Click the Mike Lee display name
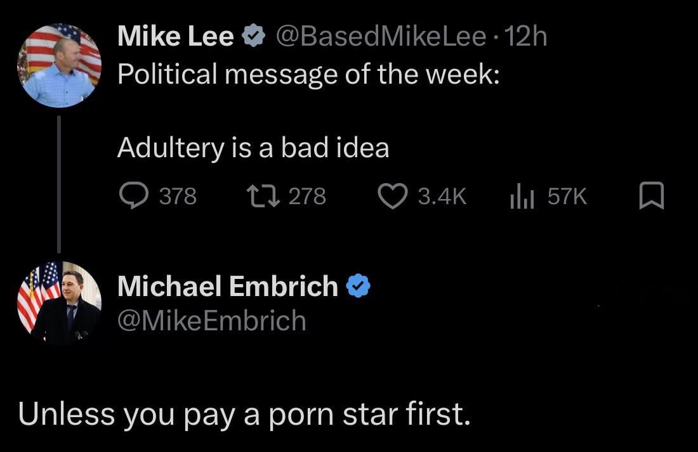Screen dimensions: 698x452 pos(176,38)
